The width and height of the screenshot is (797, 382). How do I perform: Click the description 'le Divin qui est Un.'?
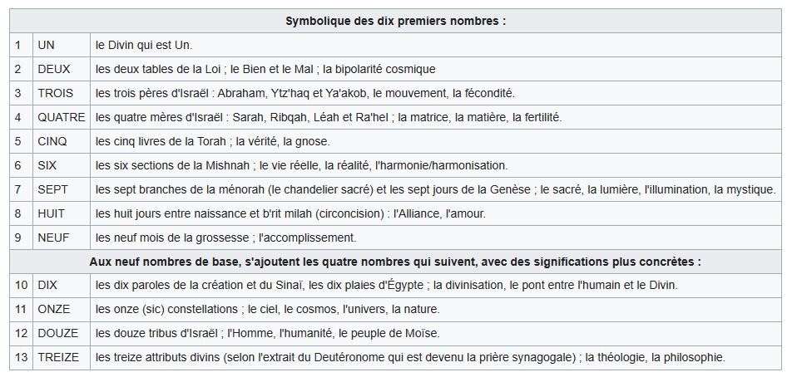(x=144, y=45)
